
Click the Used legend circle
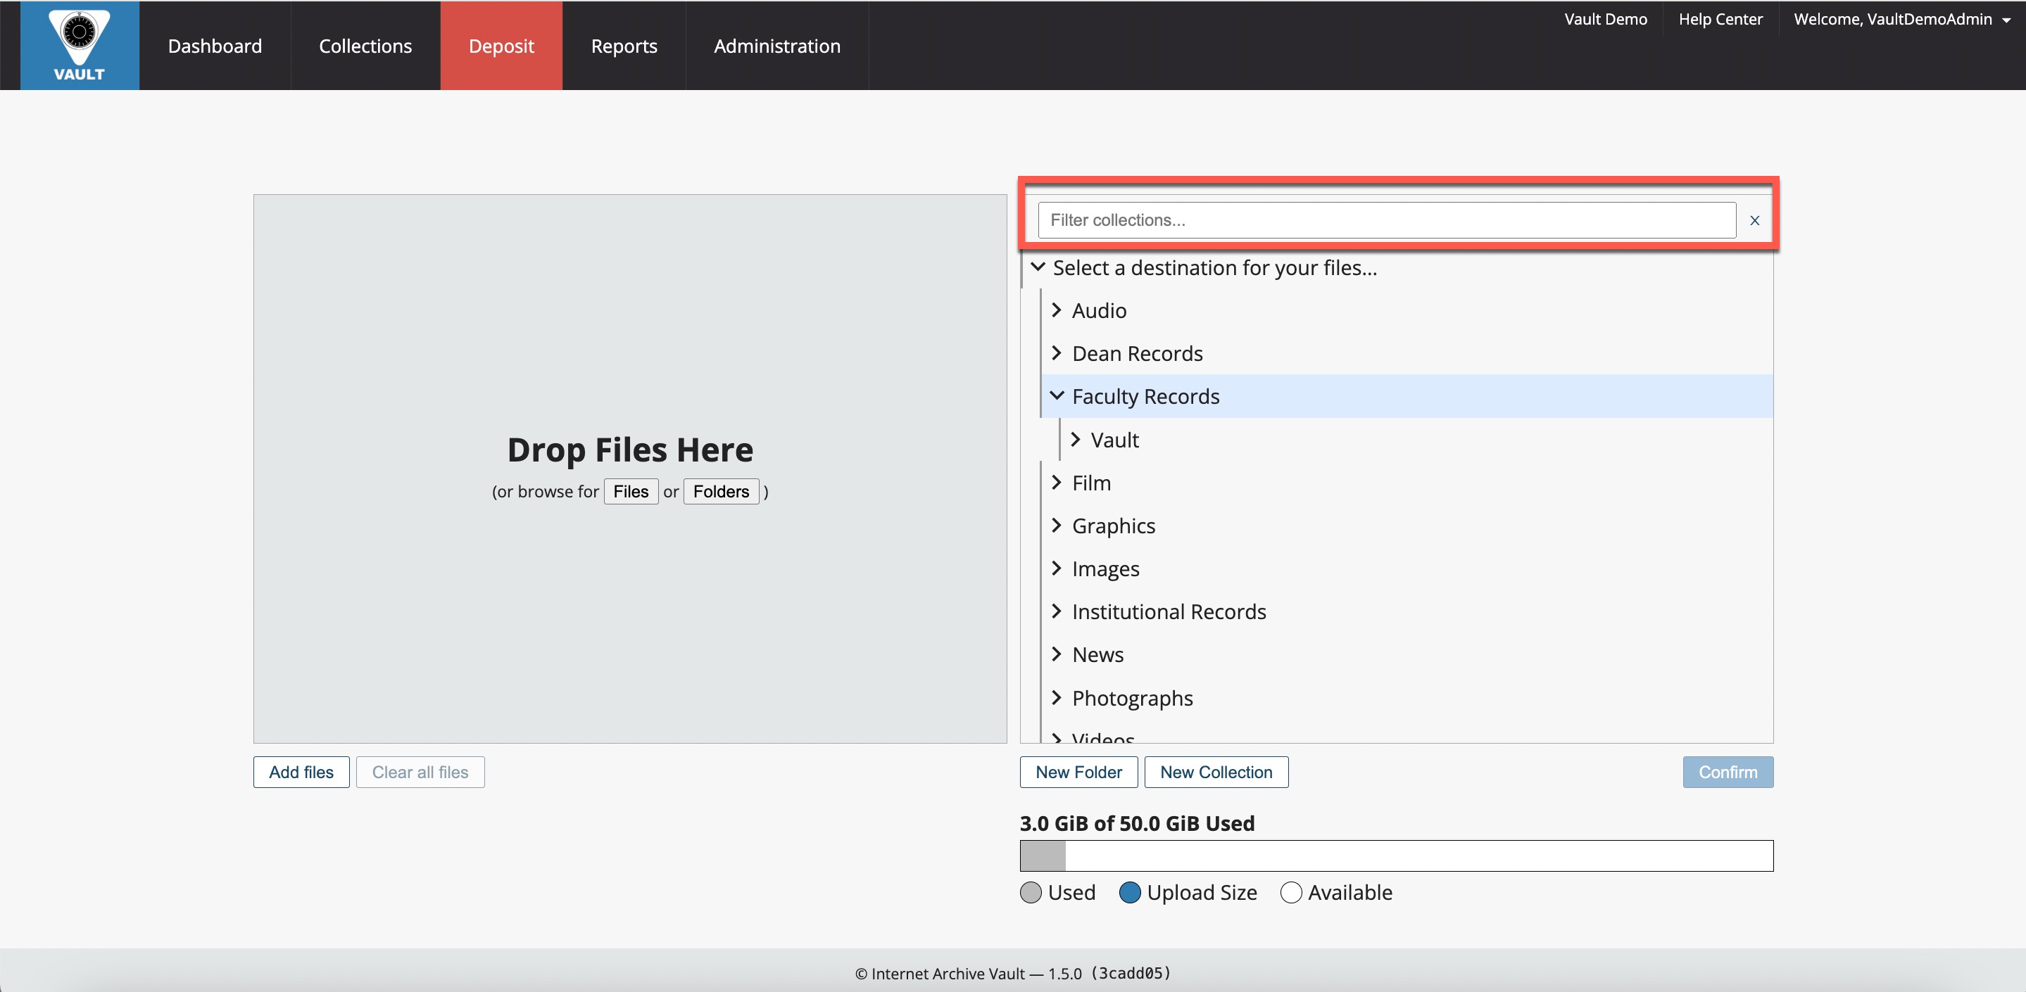click(1031, 892)
